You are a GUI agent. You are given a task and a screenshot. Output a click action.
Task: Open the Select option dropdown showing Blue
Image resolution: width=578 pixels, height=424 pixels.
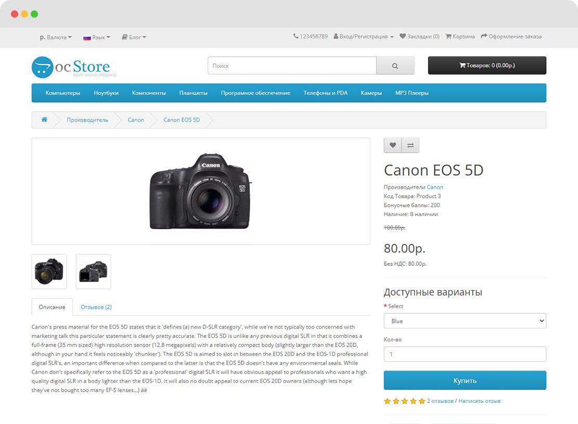tap(465, 321)
